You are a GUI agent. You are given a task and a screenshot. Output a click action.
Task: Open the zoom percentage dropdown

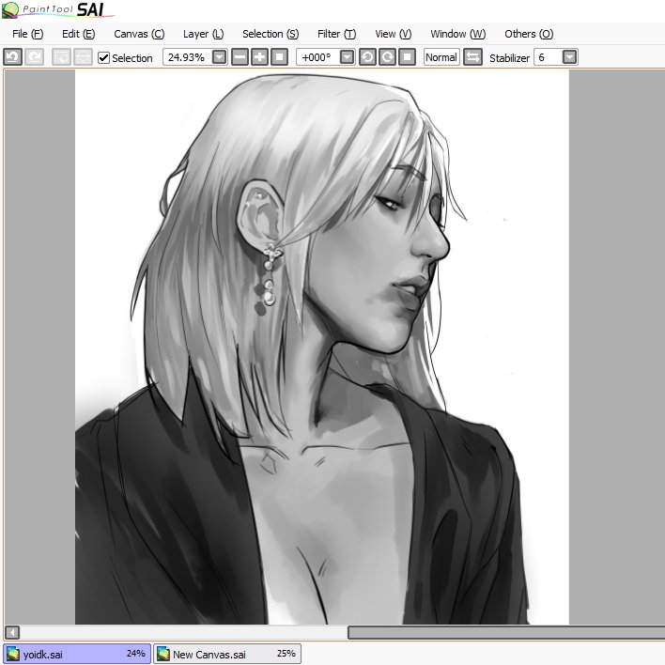click(x=219, y=57)
